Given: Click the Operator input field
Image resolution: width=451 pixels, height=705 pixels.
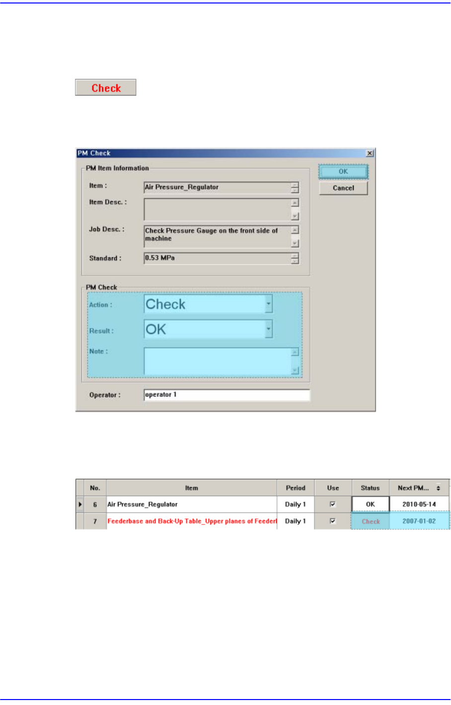Looking at the screenshot, I should click(226, 395).
